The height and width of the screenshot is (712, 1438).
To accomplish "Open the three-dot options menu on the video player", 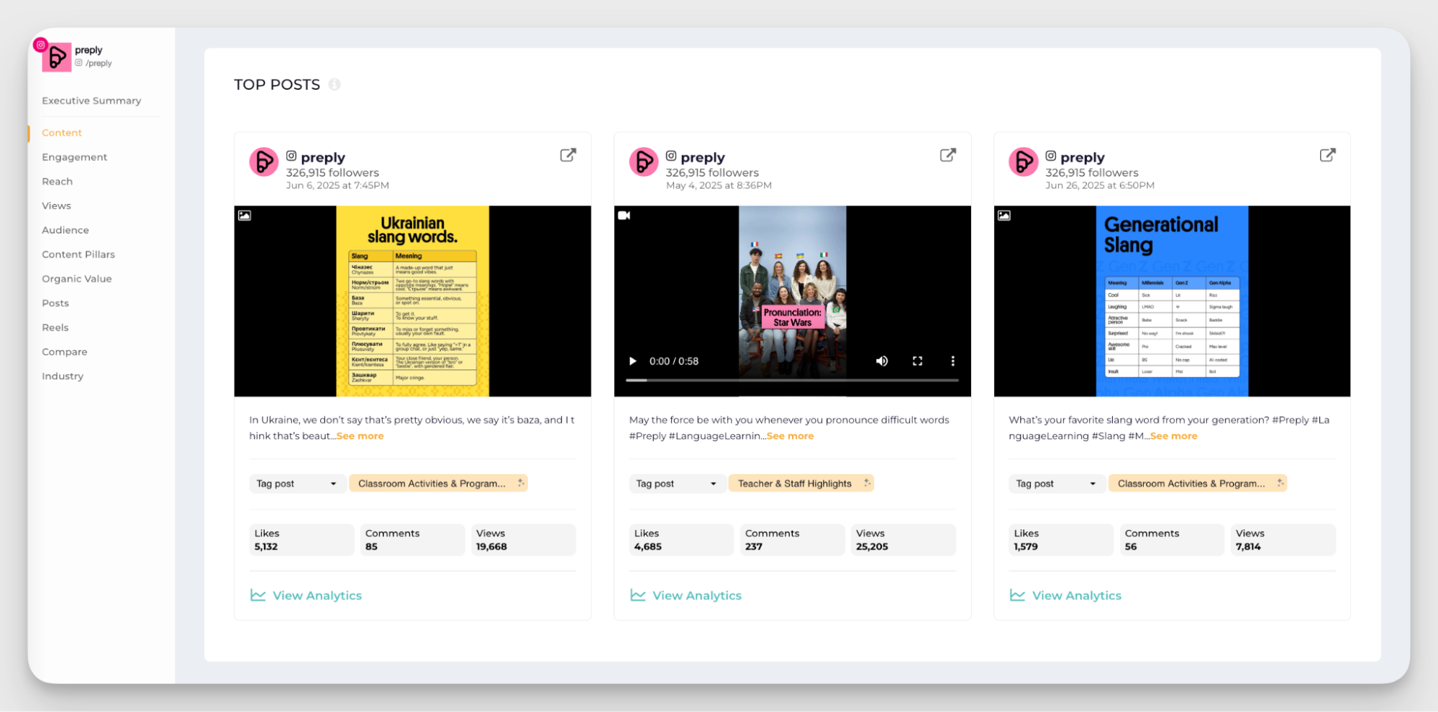I will tap(953, 361).
